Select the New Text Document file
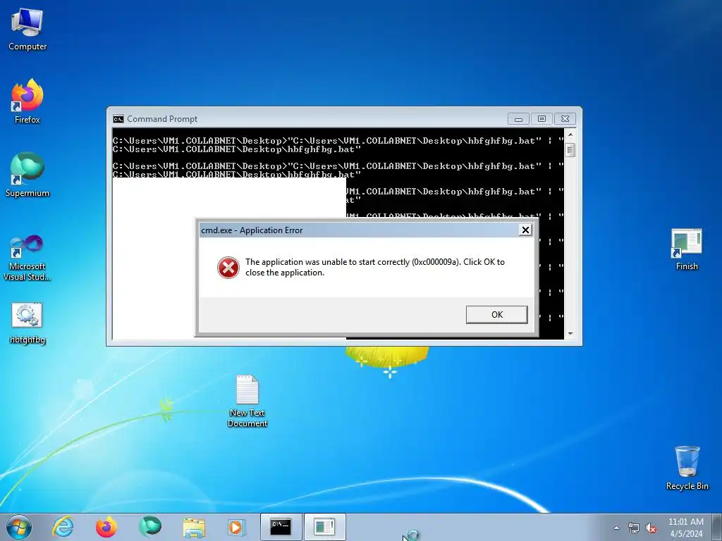Screen dimensions: 722x541 pyautogui.click(x=247, y=401)
